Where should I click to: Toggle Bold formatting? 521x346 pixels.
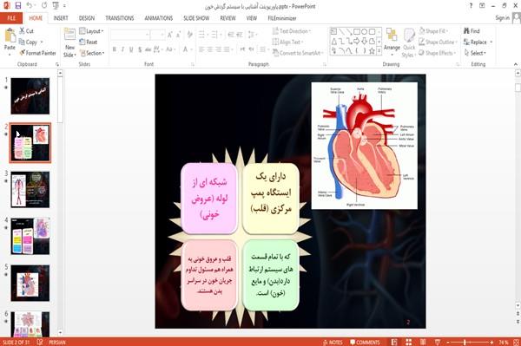[115, 49]
